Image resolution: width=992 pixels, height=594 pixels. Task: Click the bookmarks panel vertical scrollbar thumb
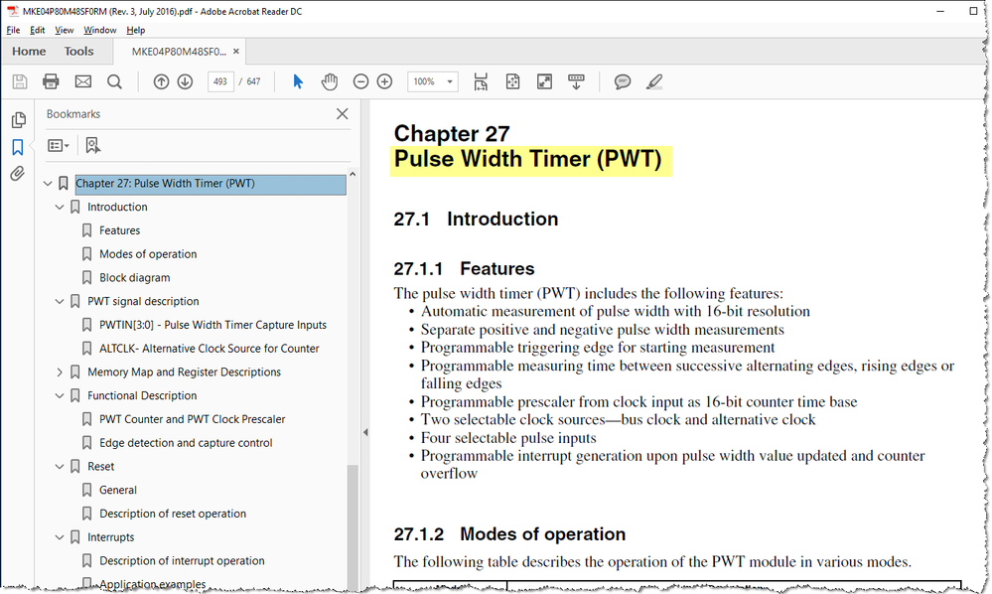pos(353,528)
